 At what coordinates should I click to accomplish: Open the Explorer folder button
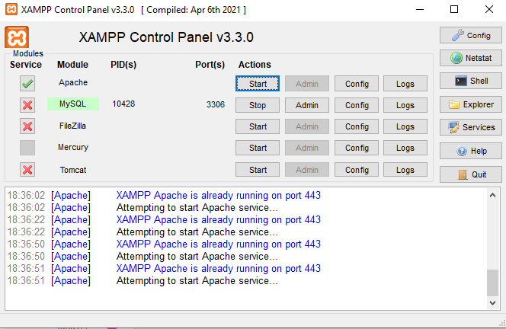tap(470, 104)
